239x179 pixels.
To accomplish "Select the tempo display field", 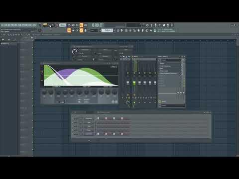I will tap(63, 25).
